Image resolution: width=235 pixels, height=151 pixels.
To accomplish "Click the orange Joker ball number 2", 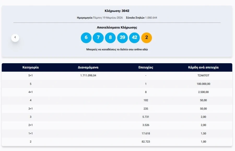I will coord(146,37).
